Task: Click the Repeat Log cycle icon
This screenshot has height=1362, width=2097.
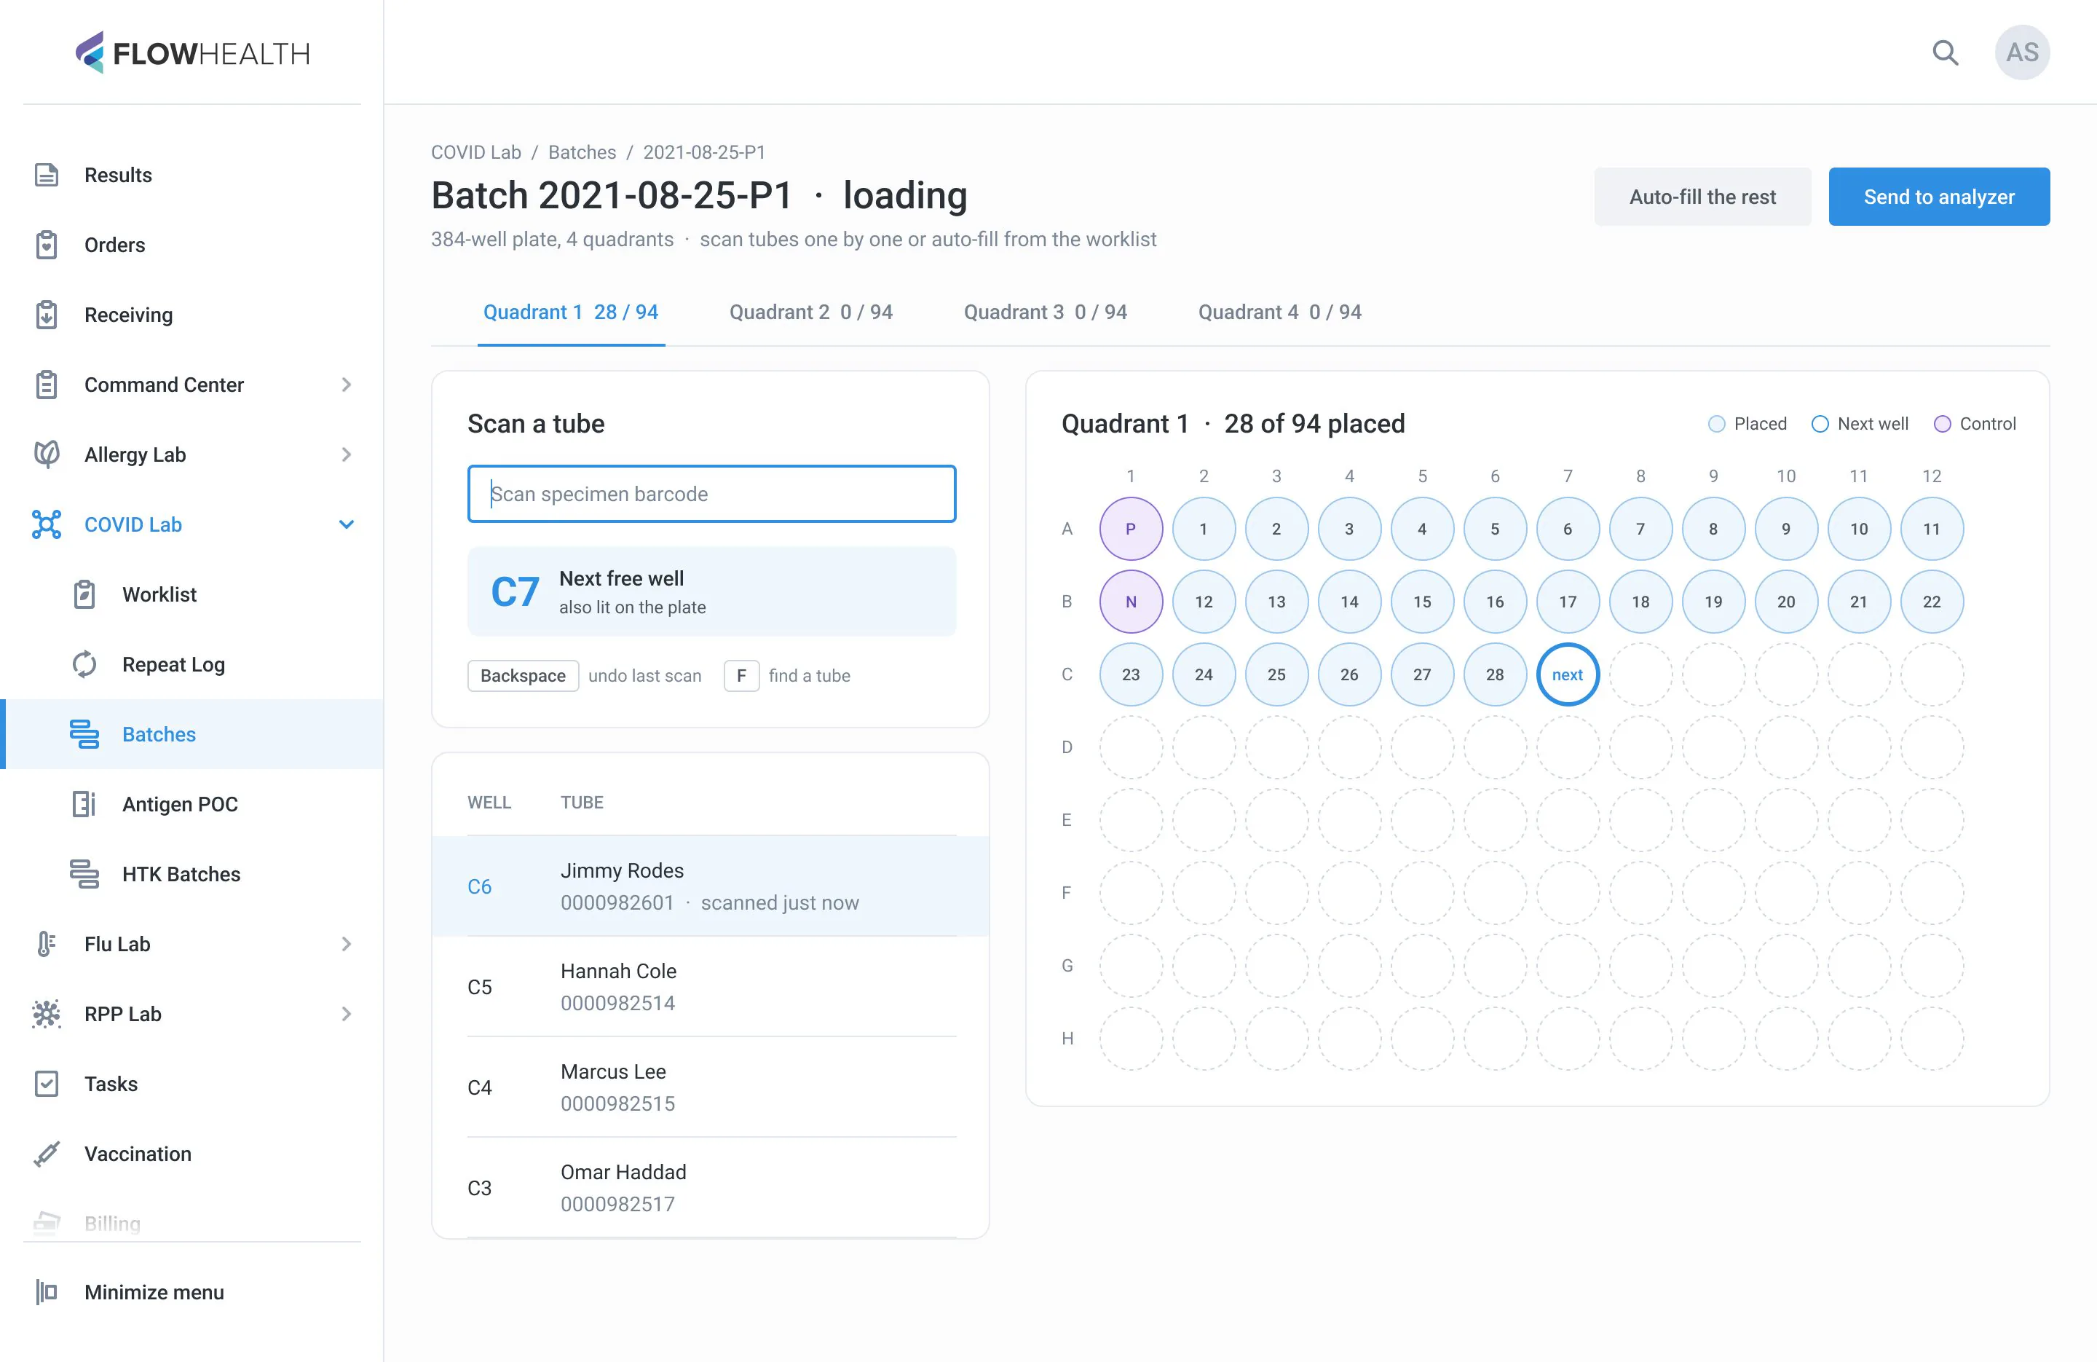Action: click(84, 664)
